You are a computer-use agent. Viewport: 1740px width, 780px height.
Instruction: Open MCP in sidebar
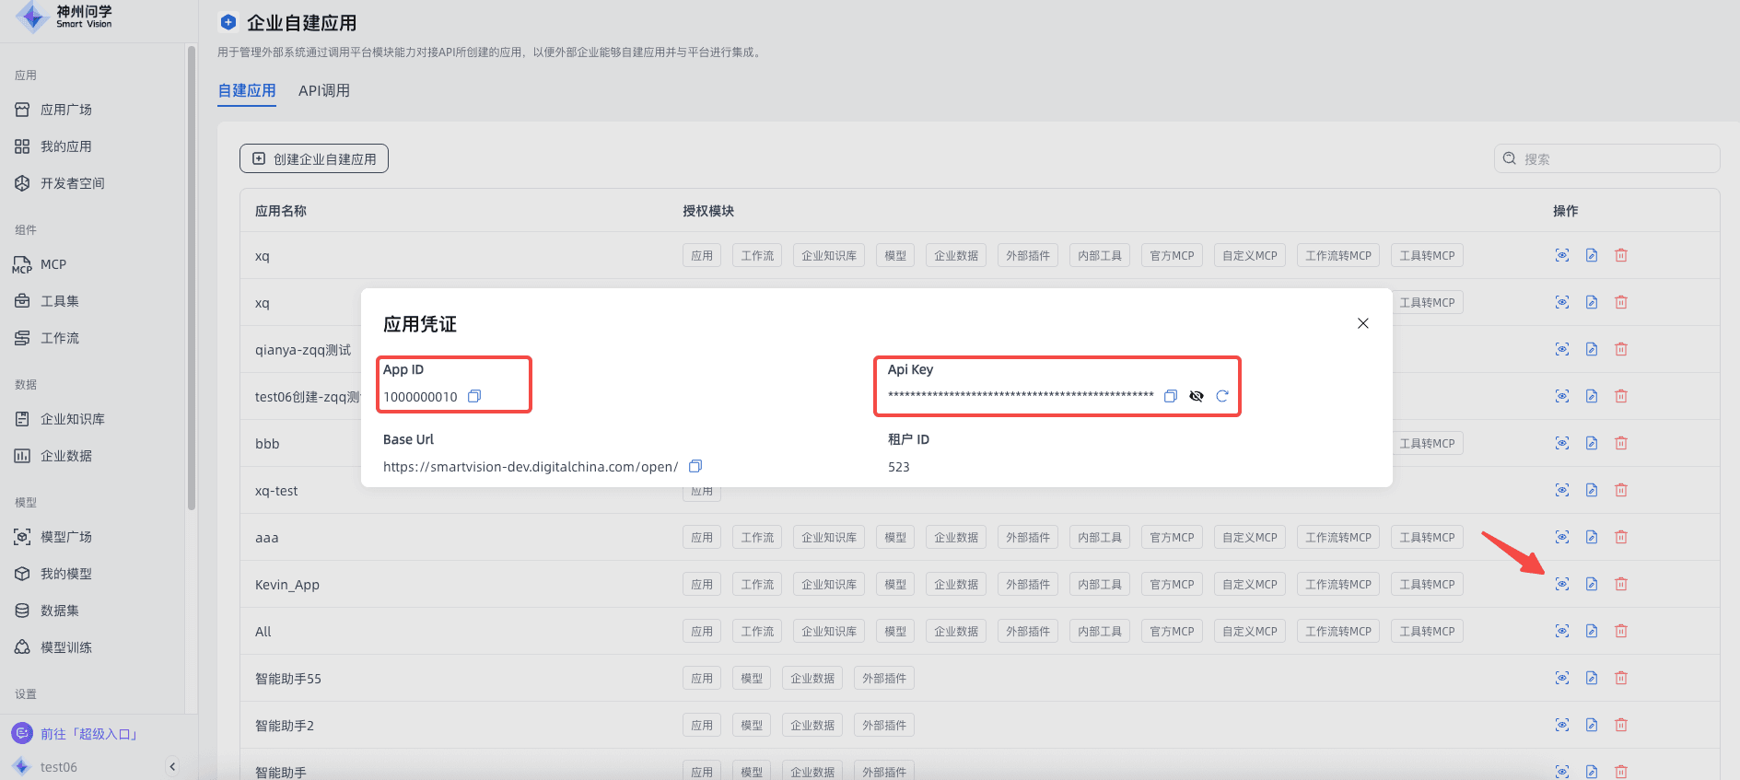[x=53, y=264]
